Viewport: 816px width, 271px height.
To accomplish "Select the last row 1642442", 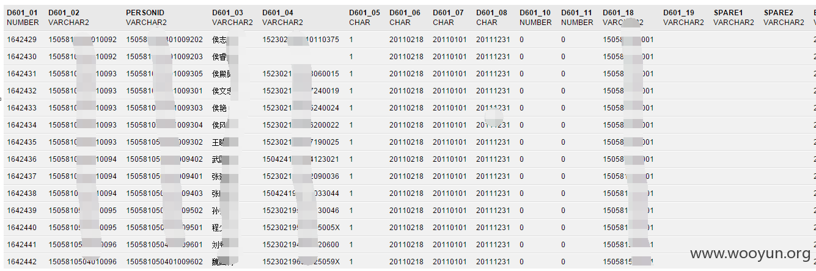I will (x=408, y=262).
